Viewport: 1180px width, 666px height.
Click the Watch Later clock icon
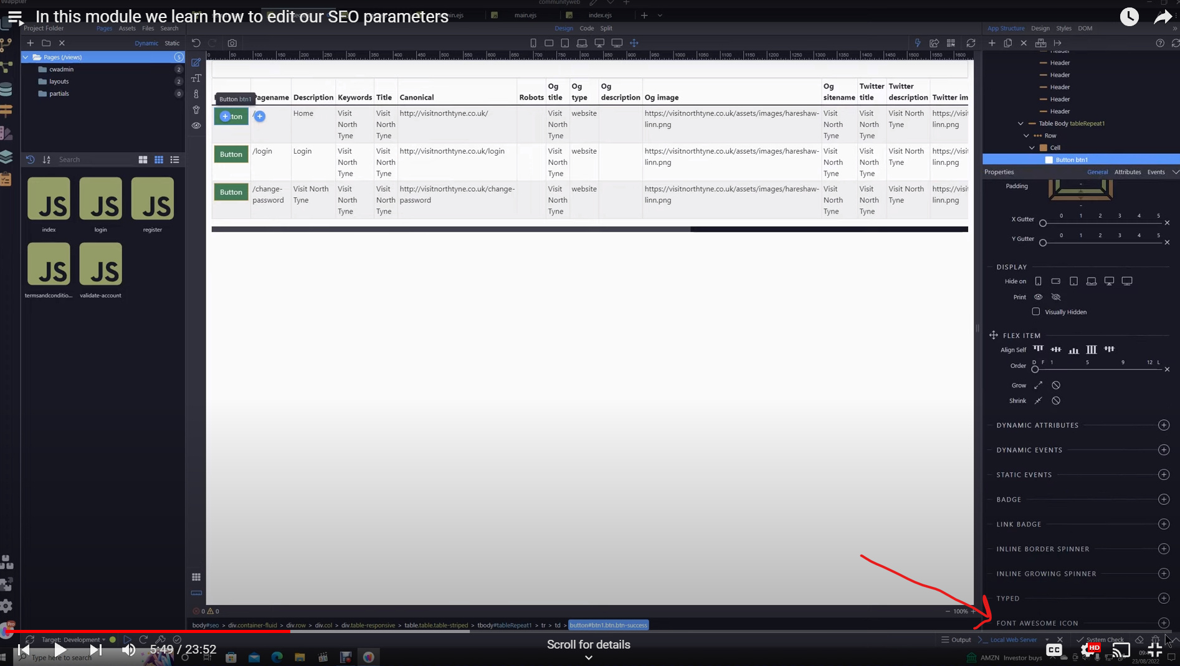click(x=1129, y=17)
